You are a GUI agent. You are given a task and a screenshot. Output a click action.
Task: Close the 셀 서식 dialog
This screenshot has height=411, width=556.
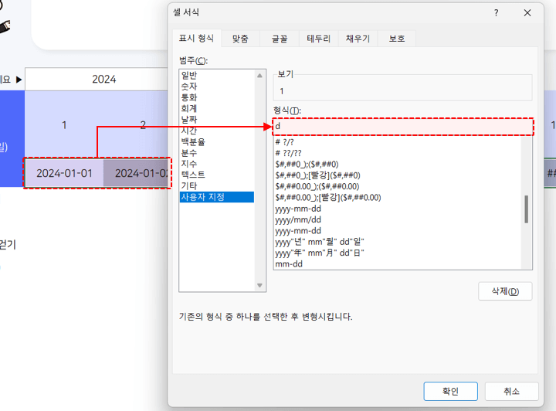[x=527, y=13]
